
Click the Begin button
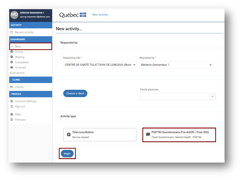pyautogui.click(x=67, y=153)
